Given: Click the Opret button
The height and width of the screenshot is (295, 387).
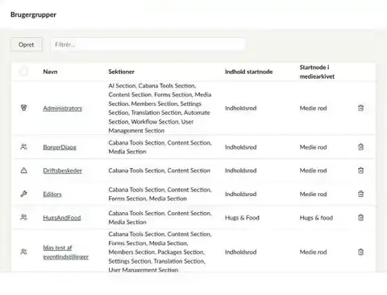Looking at the screenshot, I should click(27, 44).
